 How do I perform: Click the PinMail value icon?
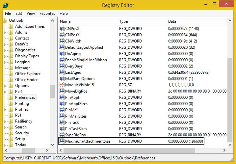pyautogui.click(x=62, y=110)
